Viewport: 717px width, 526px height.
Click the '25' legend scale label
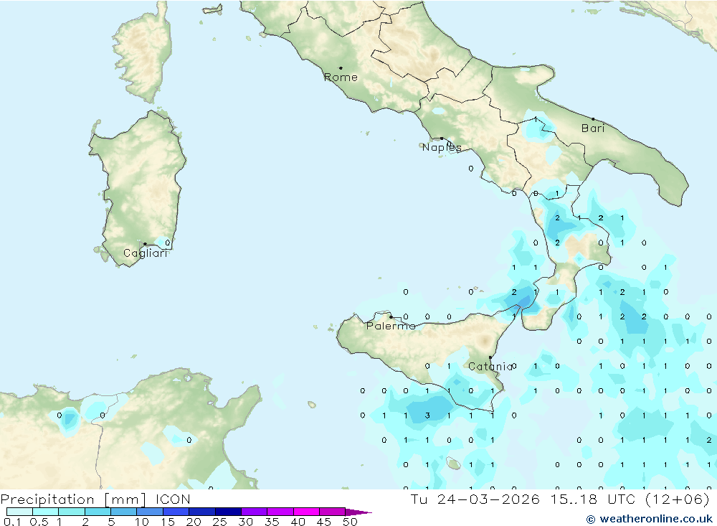(x=219, y=522)
